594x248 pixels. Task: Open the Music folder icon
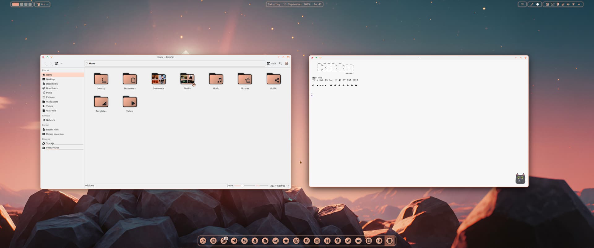pyautogui.click(x=216, y=80)
